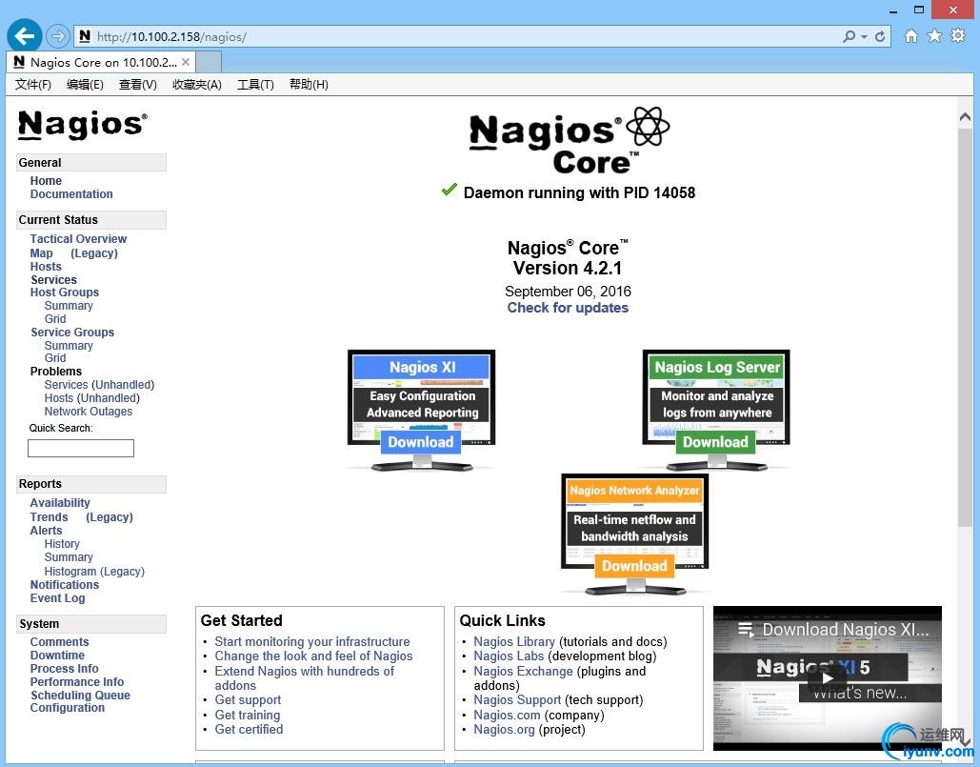This screenshot has width=980, height=767.
Task: Open the Map (Legacy) link
Action: point(93,253)
